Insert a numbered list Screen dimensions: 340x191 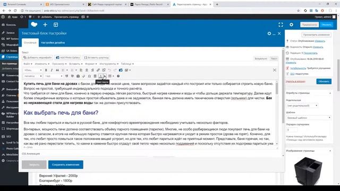tap(72, 70)
